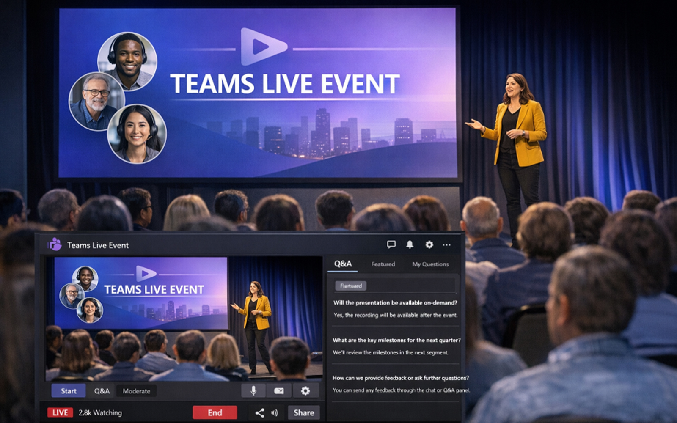Open the more options ellipsis menu
677x423 pixels.
(446, 244)
